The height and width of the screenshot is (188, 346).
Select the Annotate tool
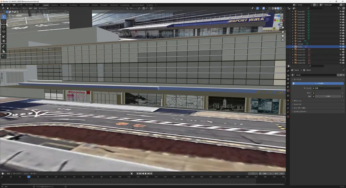[4, 46]
